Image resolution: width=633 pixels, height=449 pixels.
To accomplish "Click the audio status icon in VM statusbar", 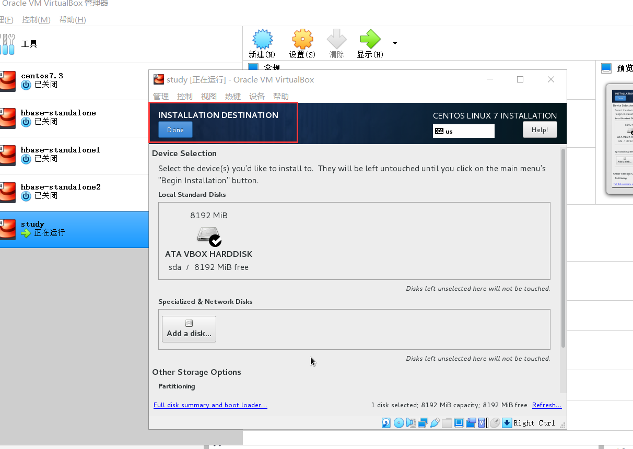I will (411, 423).
